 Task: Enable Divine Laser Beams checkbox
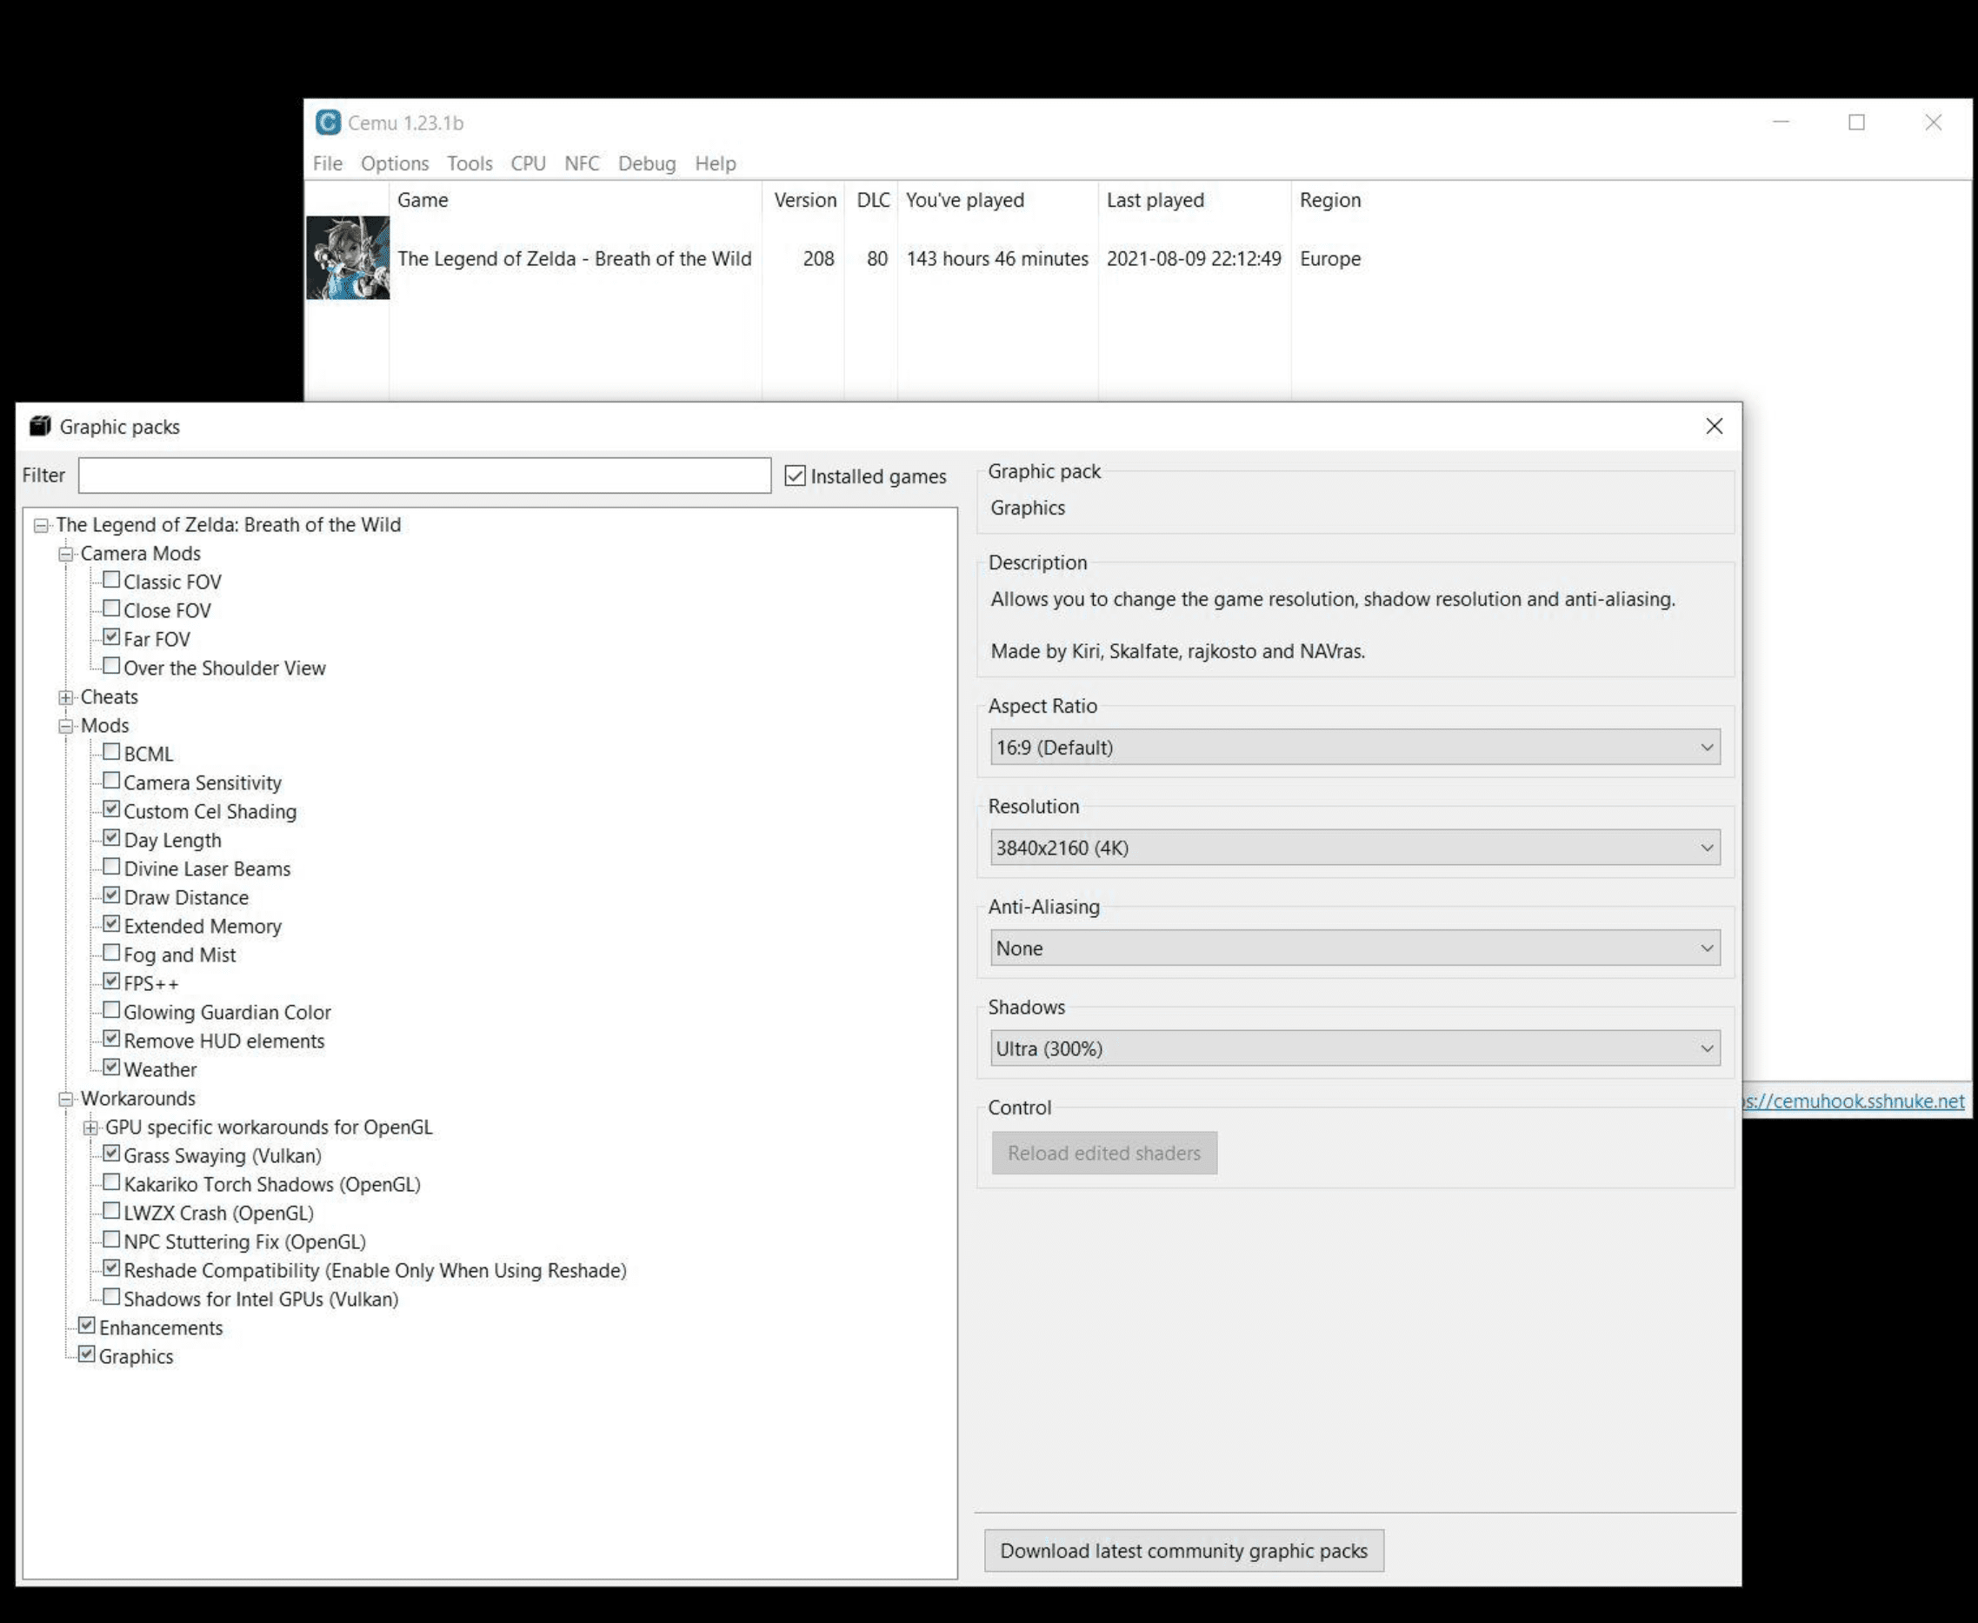point(111,867)
